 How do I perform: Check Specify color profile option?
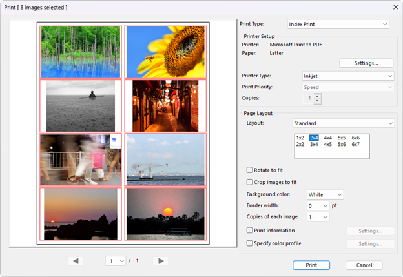[250, 243]
